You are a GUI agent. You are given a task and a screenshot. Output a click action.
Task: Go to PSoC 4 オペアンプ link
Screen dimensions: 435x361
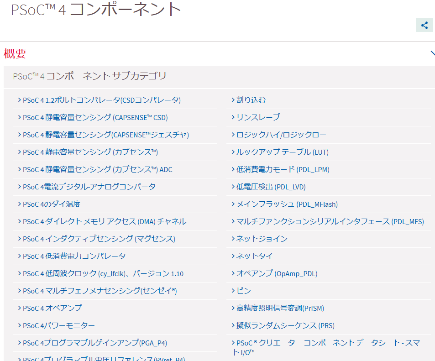pyautogui.click(x=52, y=308)
